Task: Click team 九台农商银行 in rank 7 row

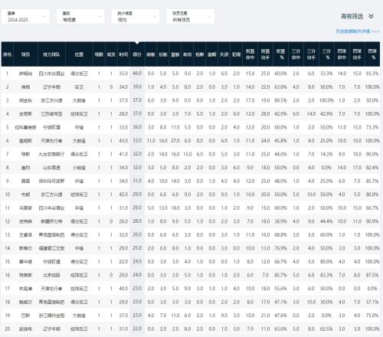Action: coord(51,155)
